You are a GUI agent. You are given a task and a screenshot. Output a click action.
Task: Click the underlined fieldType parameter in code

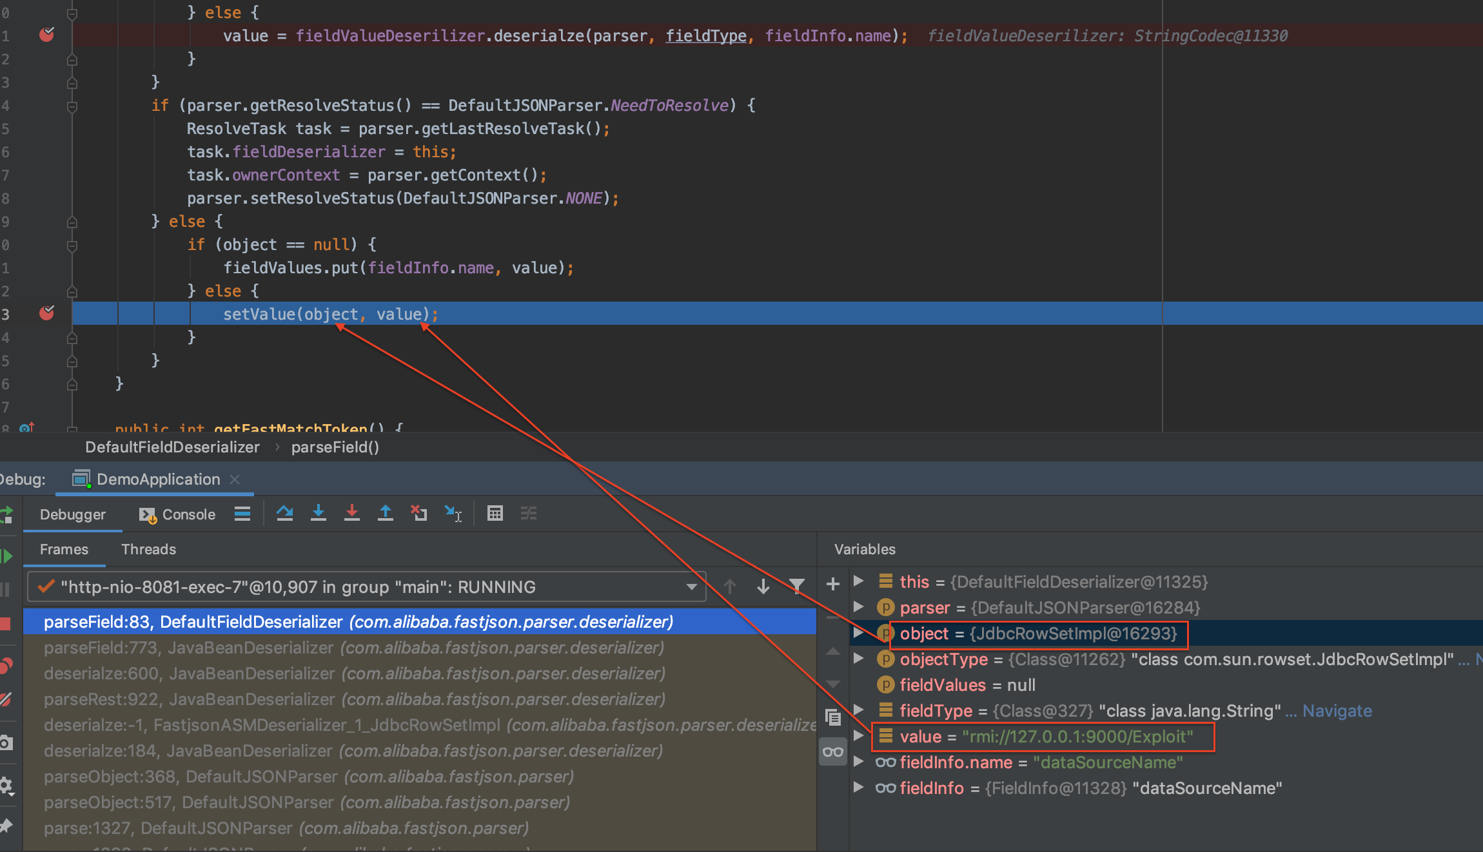(706, 36)
